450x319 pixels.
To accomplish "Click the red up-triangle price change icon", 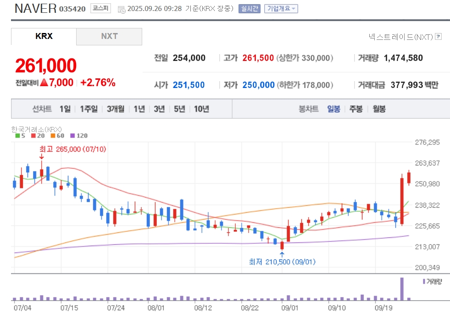I will point(44,82).
